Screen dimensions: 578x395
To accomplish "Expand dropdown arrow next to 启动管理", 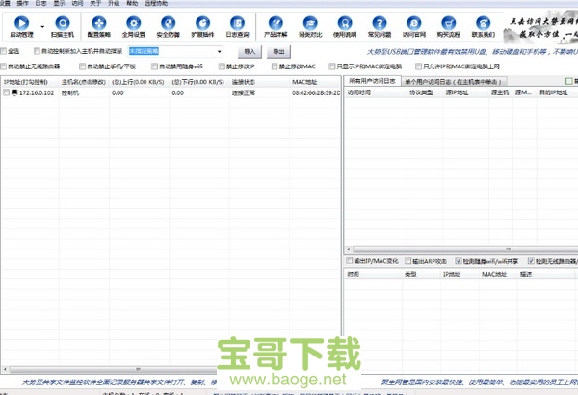I will coord(42,27).
